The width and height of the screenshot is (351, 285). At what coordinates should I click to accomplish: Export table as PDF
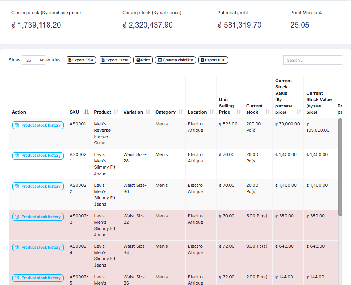point(213,60)
